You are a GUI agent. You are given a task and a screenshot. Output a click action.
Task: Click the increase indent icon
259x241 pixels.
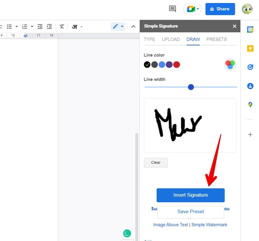[49, 27]
